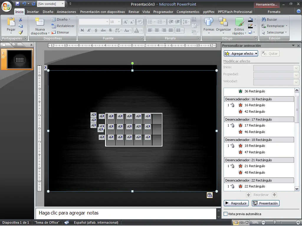
Task: Open the Formato contextual tab
Action: [x=274, y=12]
